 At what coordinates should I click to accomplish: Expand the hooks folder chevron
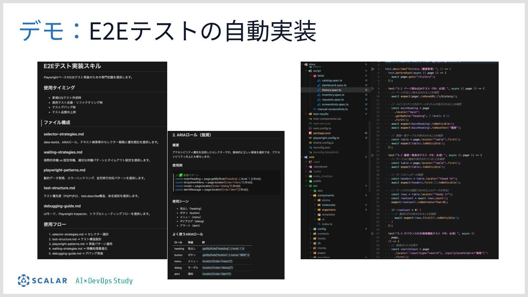[x=310, y=238]
